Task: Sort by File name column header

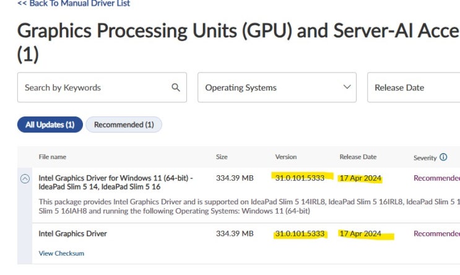Action: pyautogui.click(x=53, y=157)
